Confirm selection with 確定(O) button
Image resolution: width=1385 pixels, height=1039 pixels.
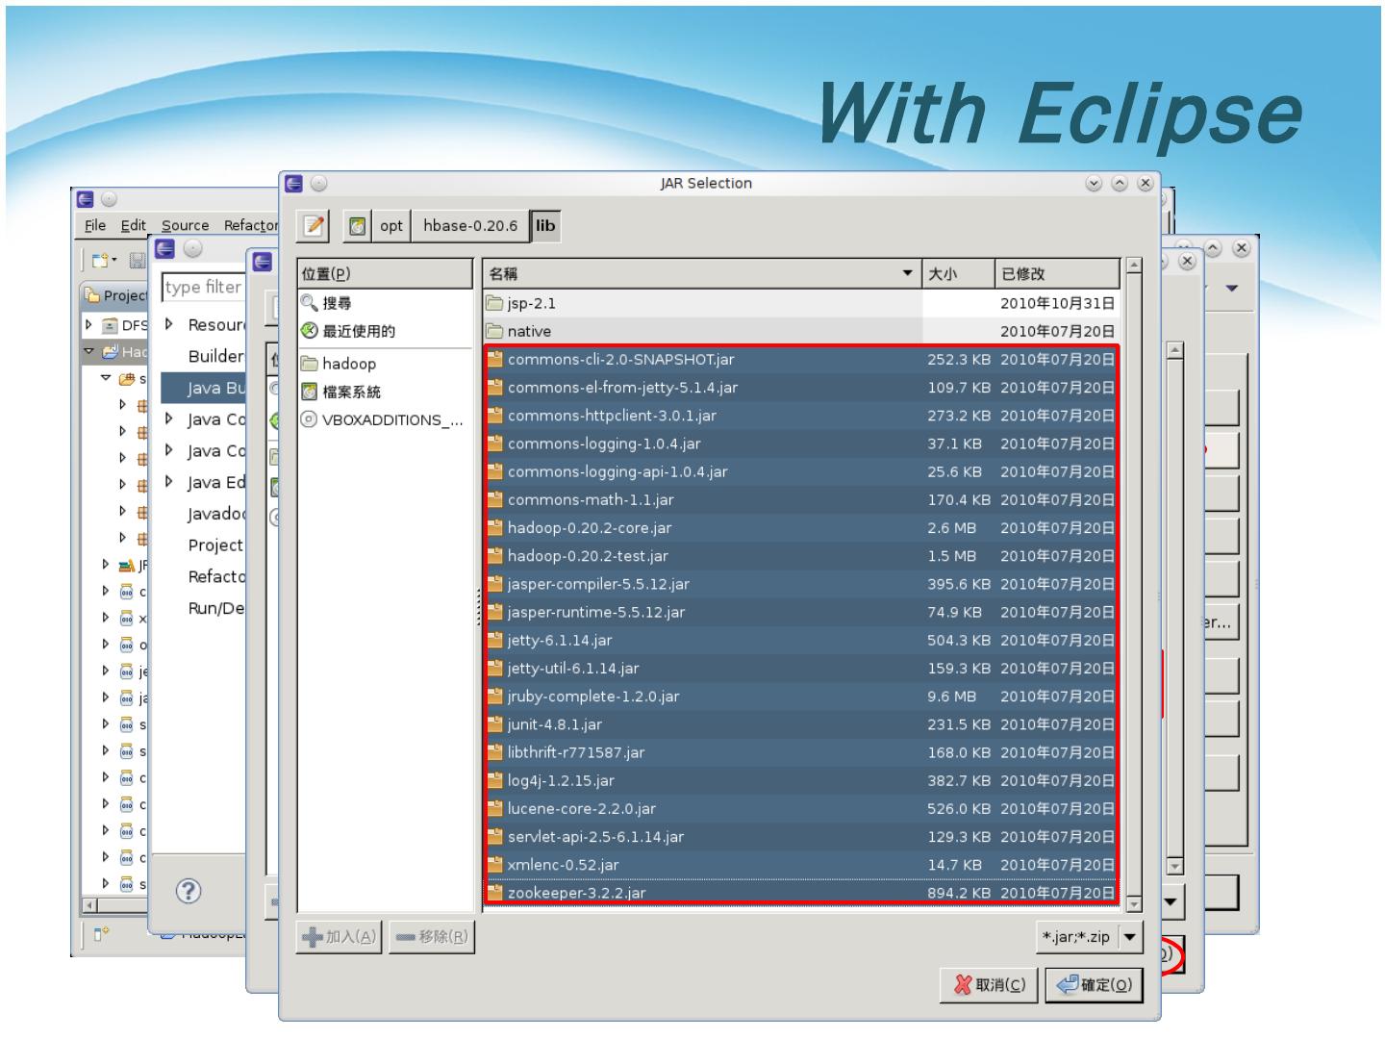[x=1095, y=985]
